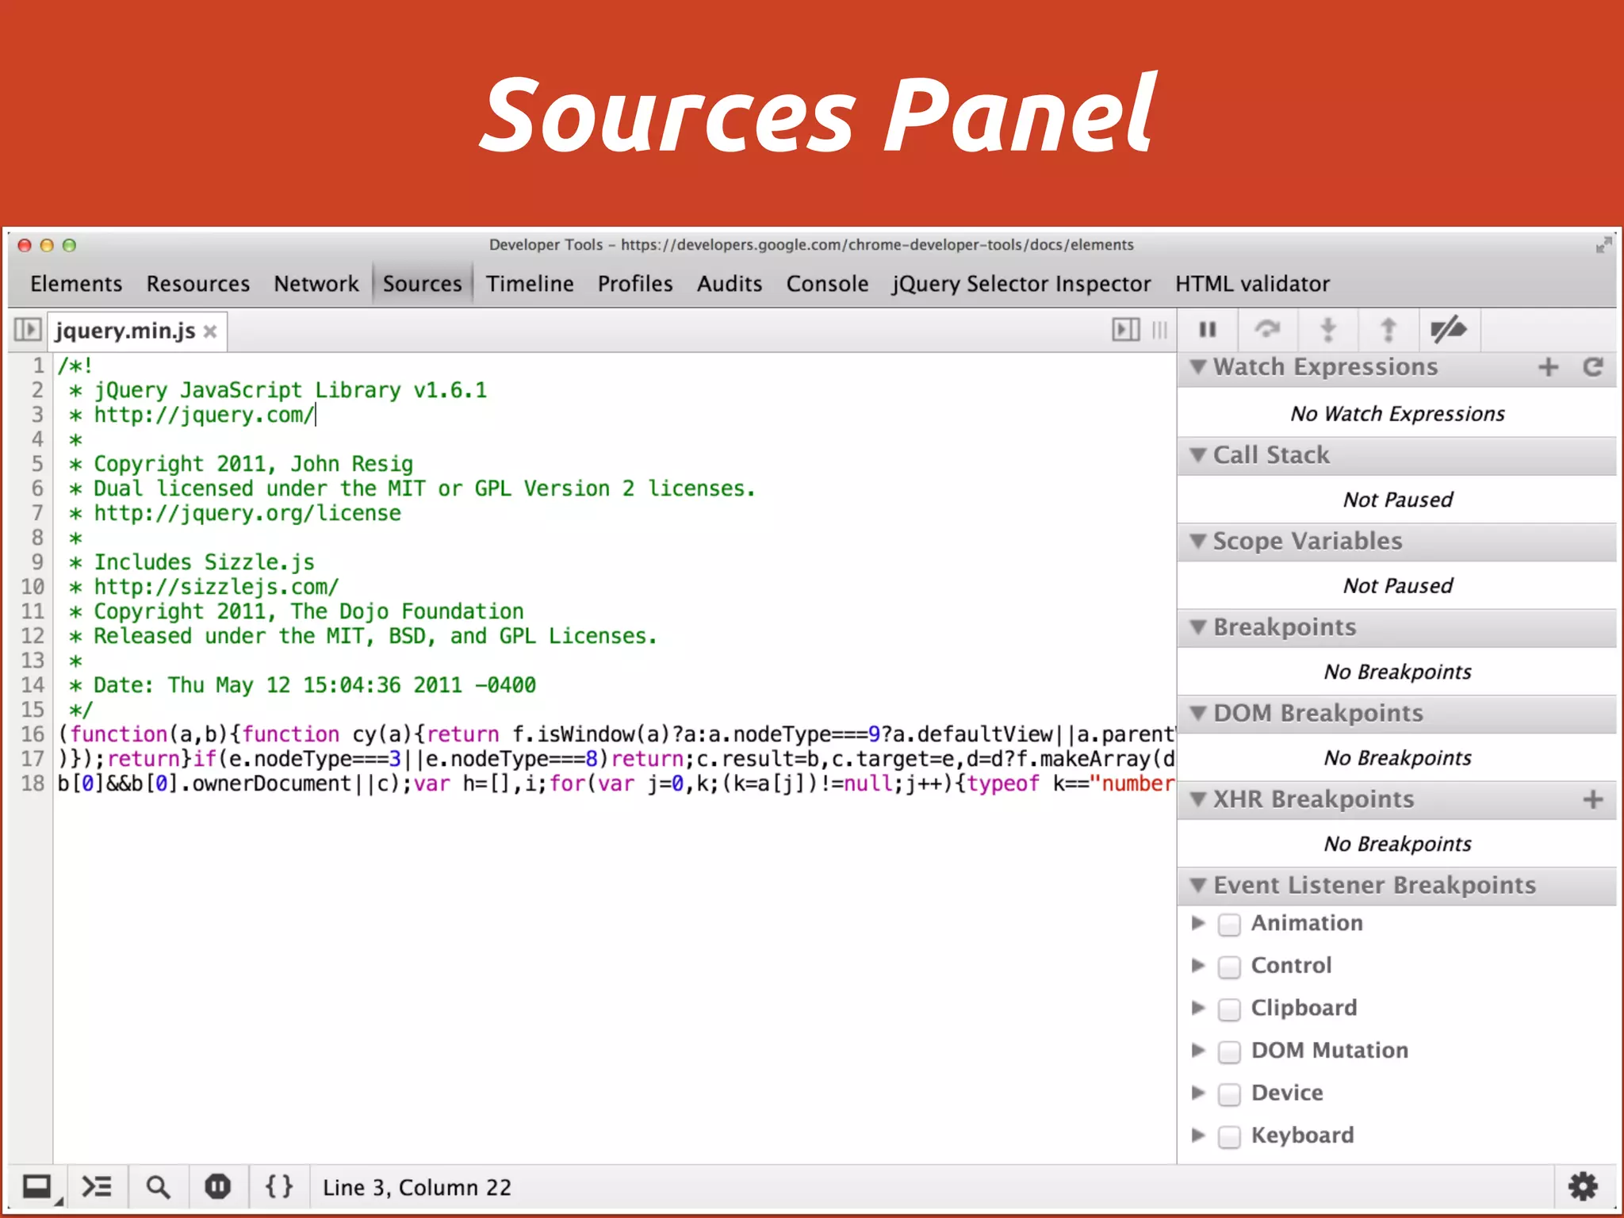Toggle fullscreen for Developer Tools window

1603,245
